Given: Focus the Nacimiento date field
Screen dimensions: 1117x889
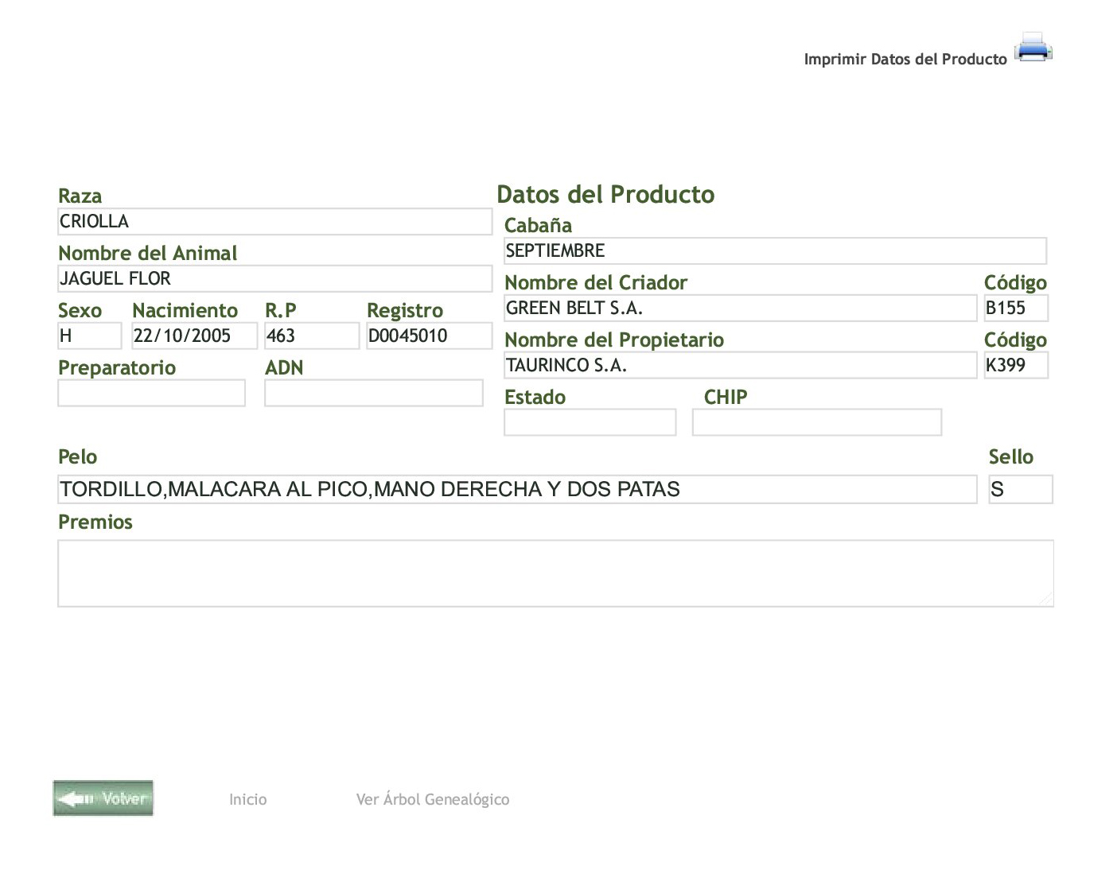Looking at the screenshot, I should 194,336.
